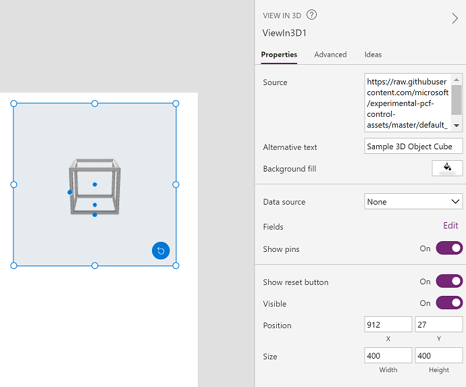Toggle the Show pins switch
This screenshot has width=466, height=387.
449,248
